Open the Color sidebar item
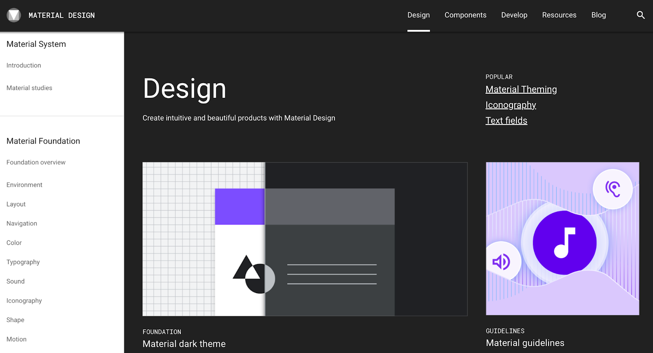653x353 pixels. pyautogui.click(x=14, y=243)
